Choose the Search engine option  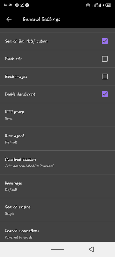(57, 210)
